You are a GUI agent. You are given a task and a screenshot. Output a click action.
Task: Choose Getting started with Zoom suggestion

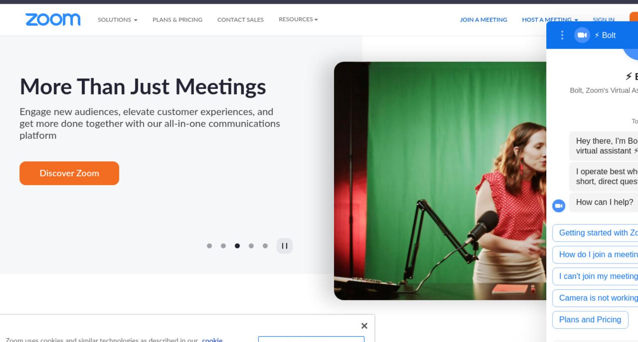tap(595, 233)
